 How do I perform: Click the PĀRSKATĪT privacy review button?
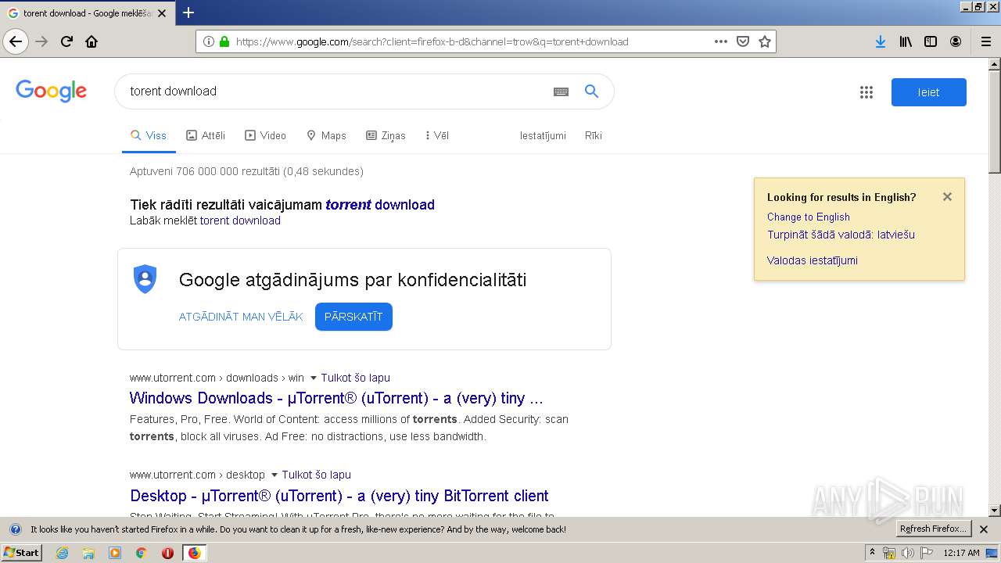[353, 317]
